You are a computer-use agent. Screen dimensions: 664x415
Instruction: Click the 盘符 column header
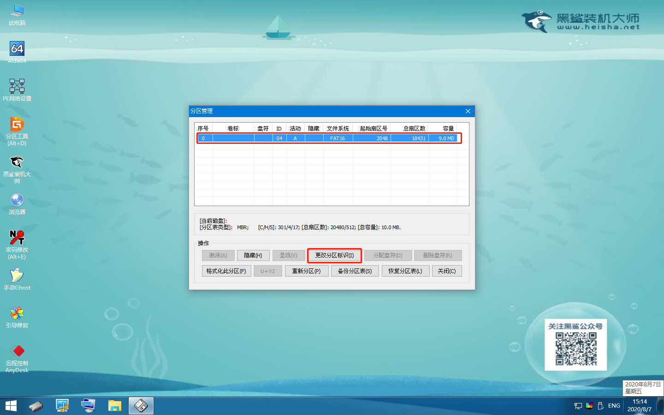pyautogui.click(x=263, y=128)
